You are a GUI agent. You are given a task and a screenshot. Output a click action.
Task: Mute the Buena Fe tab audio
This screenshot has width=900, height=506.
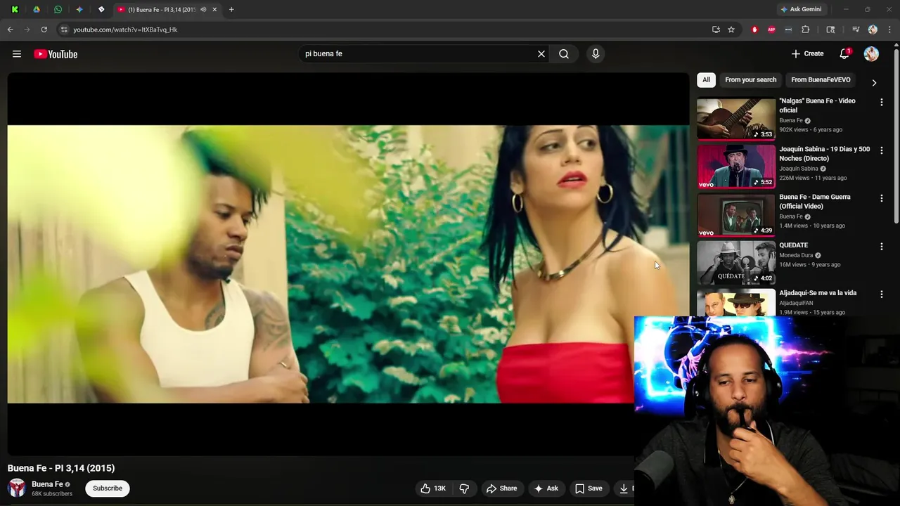pos(203,9)
